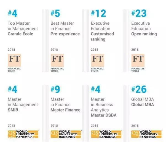Click the FT logo under Open ranking

[138, 63]
